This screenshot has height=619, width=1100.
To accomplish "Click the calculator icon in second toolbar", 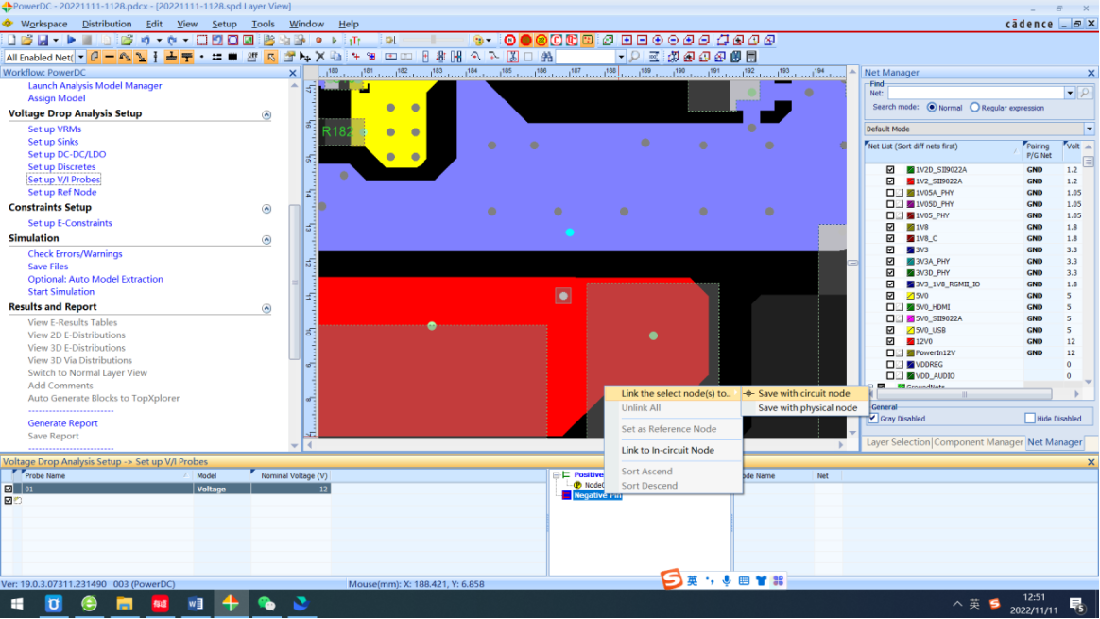I will point(751,57).
